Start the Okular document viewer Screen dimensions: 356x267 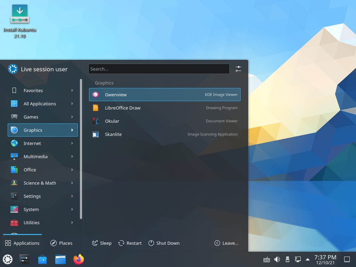point(164,121)
